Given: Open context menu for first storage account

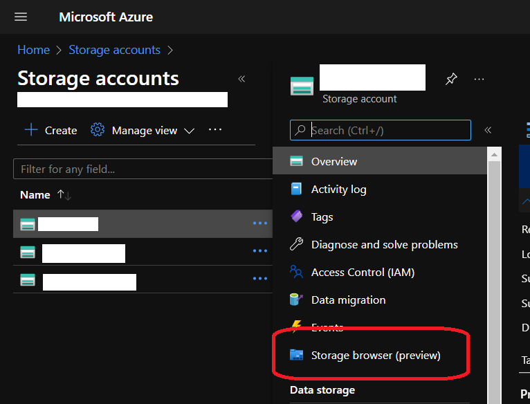Looking at the screenshot, I should point(259,223).
